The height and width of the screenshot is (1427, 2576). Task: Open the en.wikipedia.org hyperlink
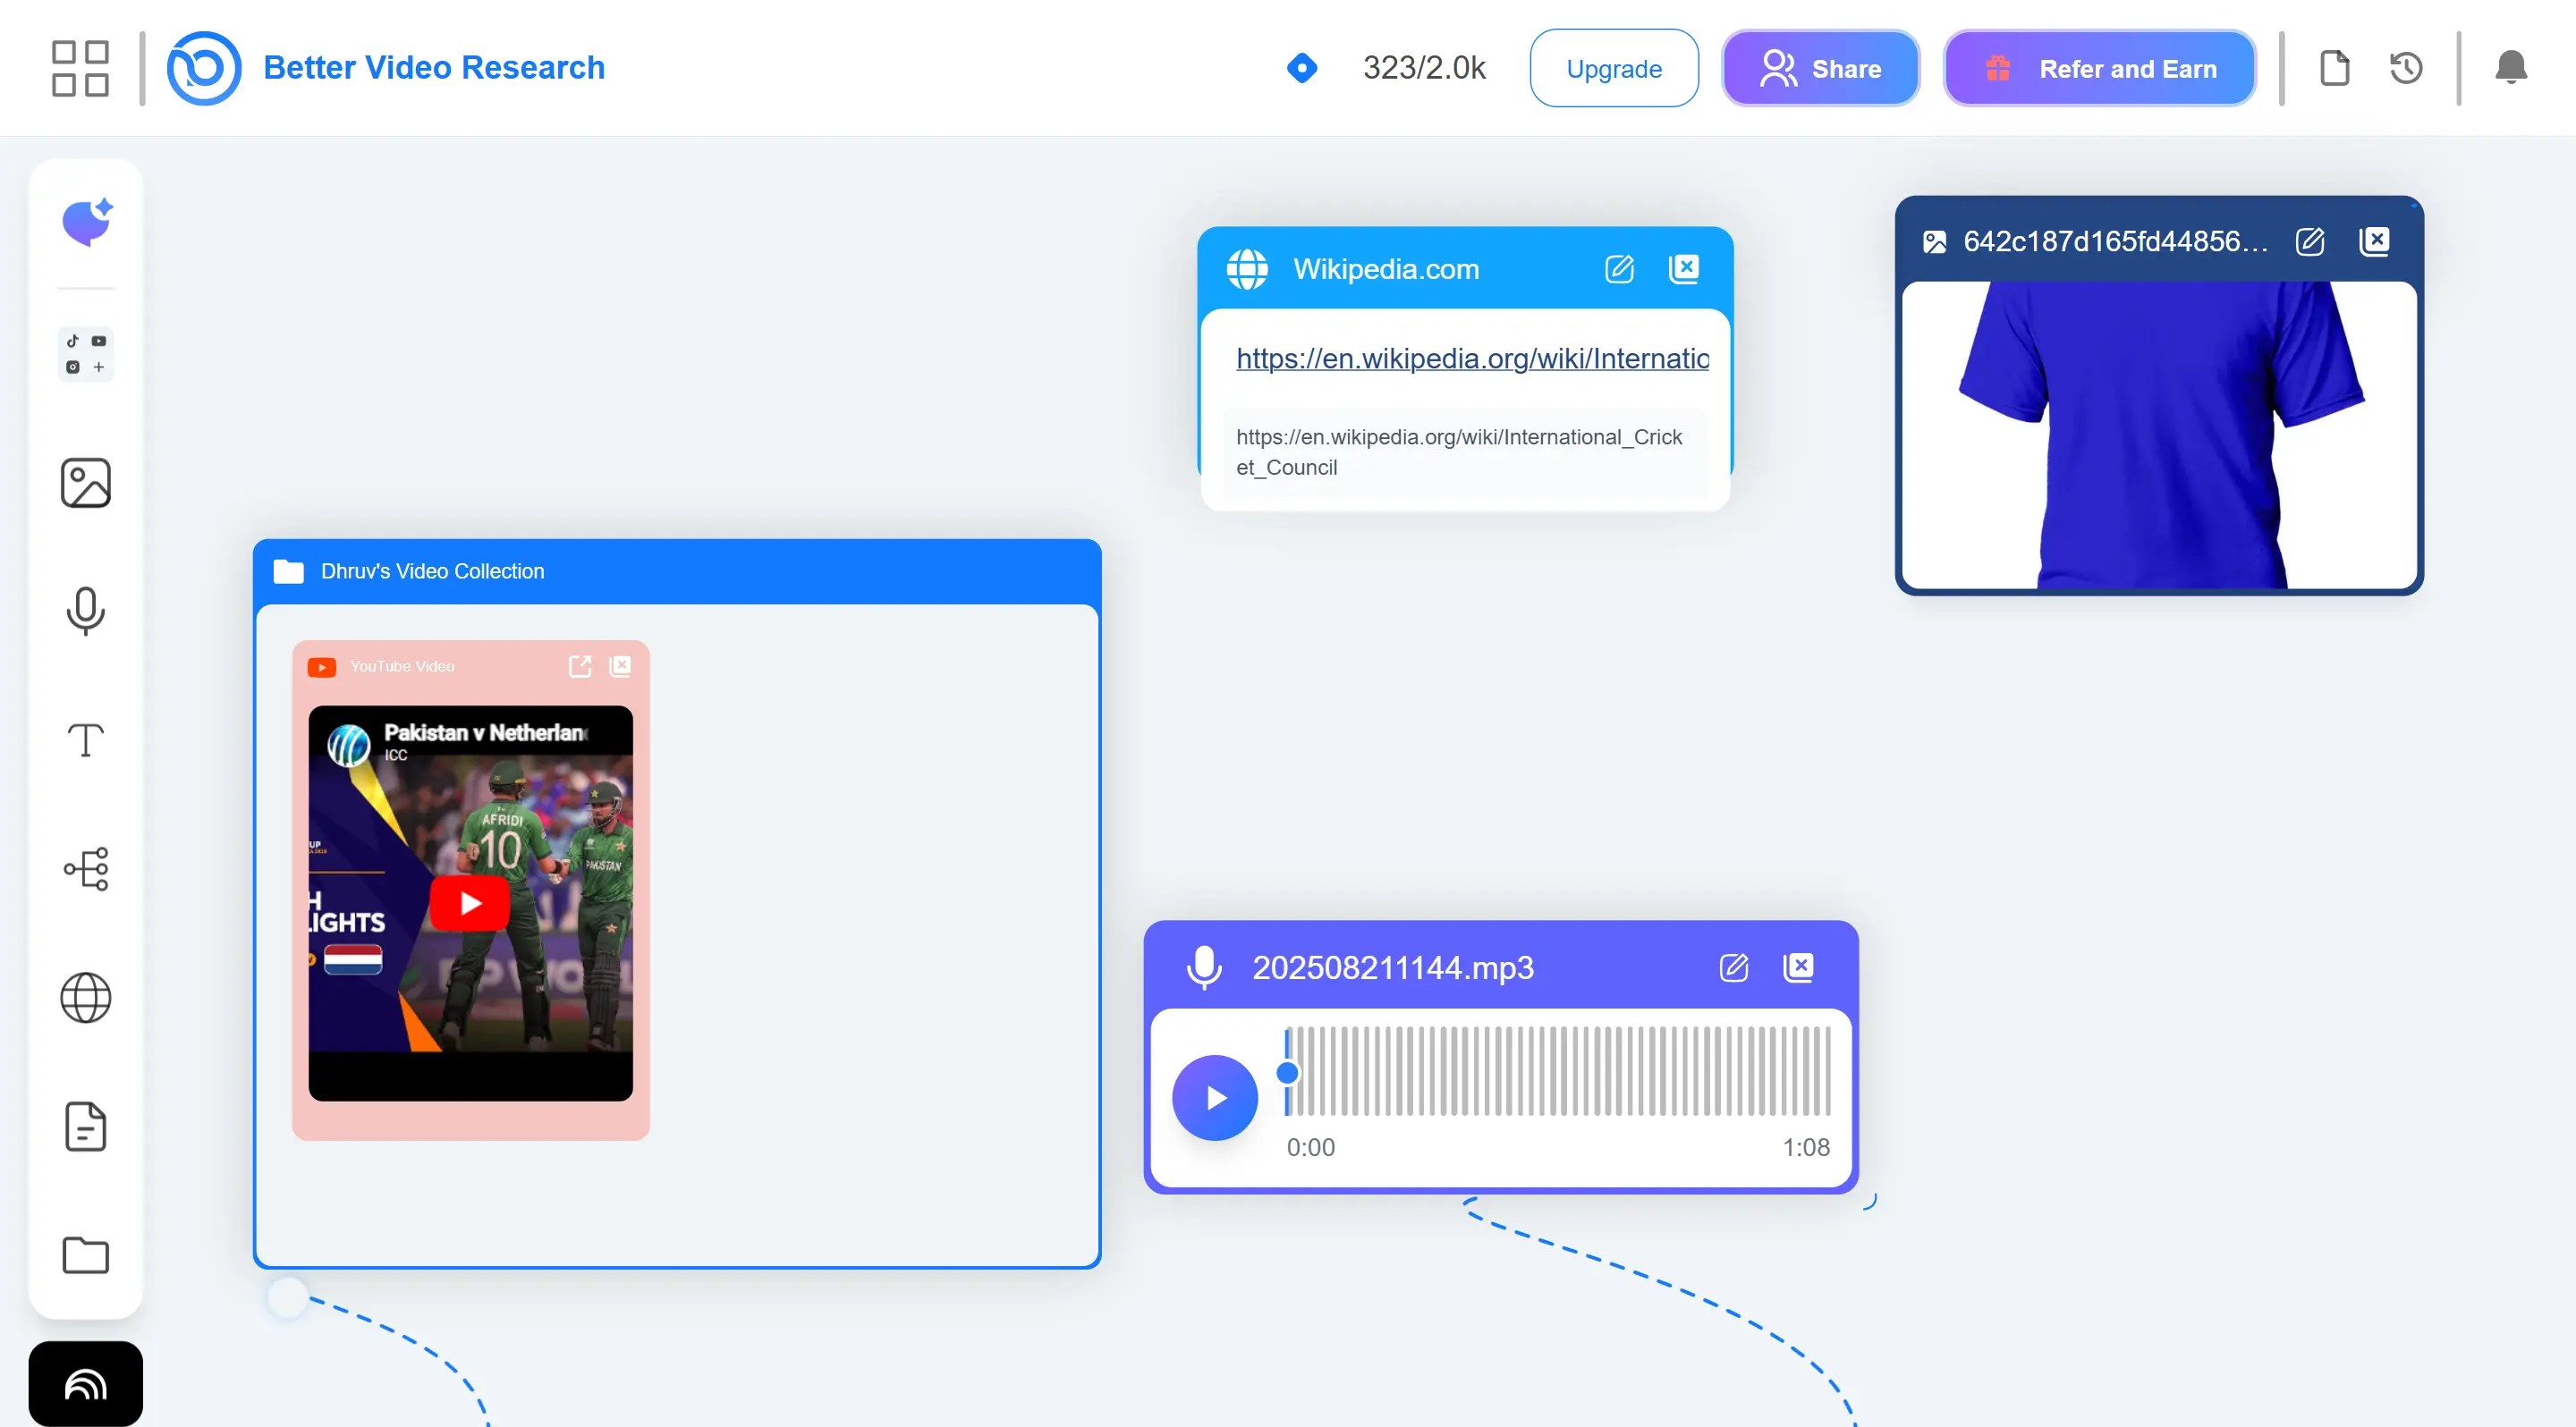(x=1472, y=358)
